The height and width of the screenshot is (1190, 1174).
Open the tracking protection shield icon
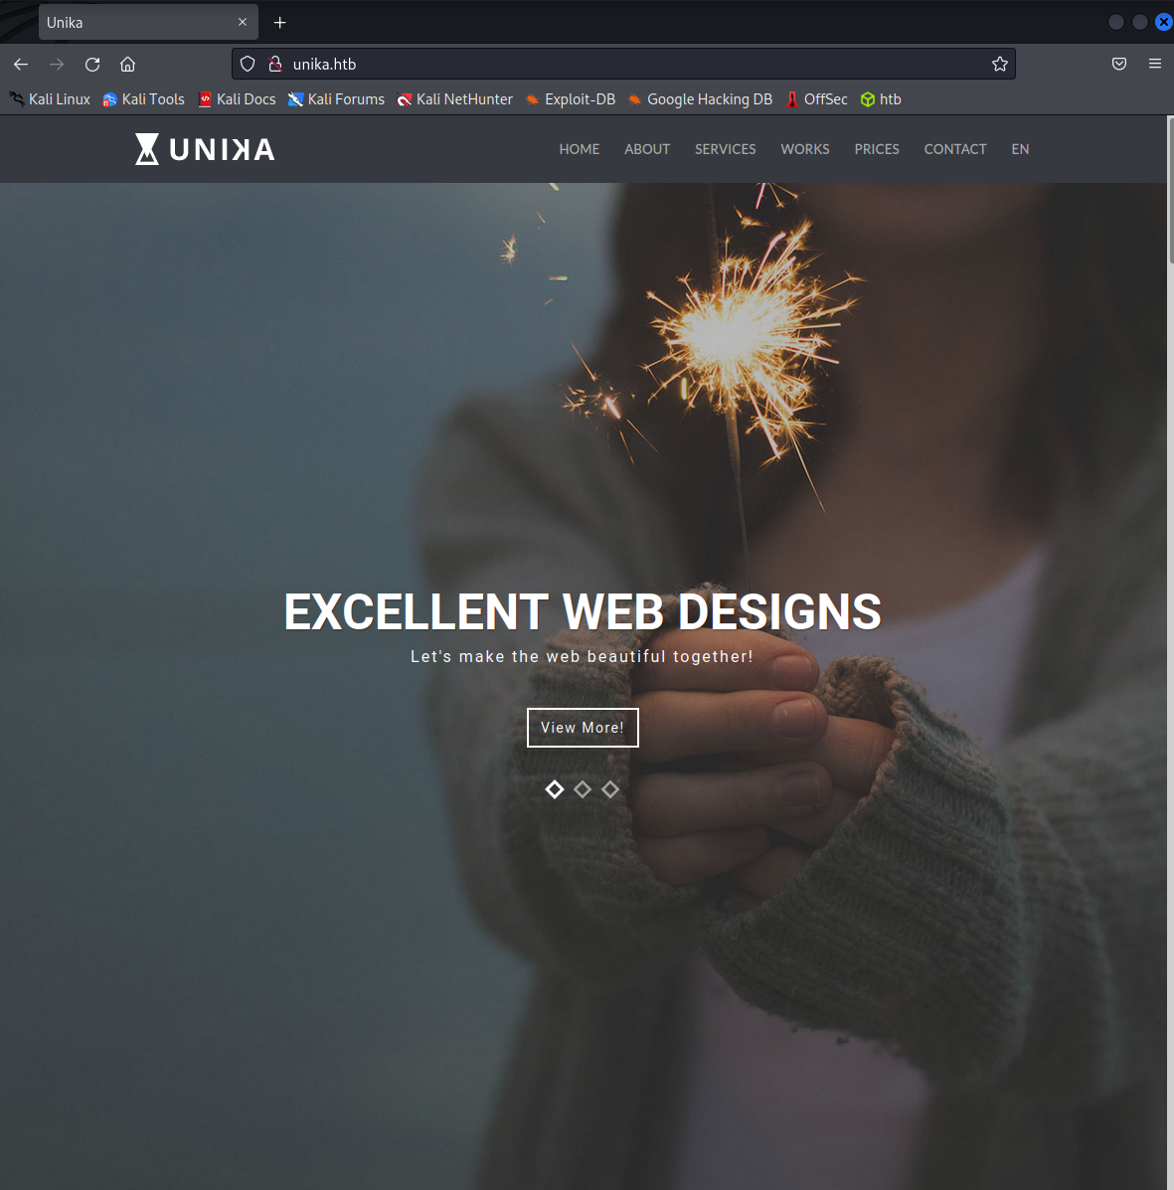click(248, 64)
